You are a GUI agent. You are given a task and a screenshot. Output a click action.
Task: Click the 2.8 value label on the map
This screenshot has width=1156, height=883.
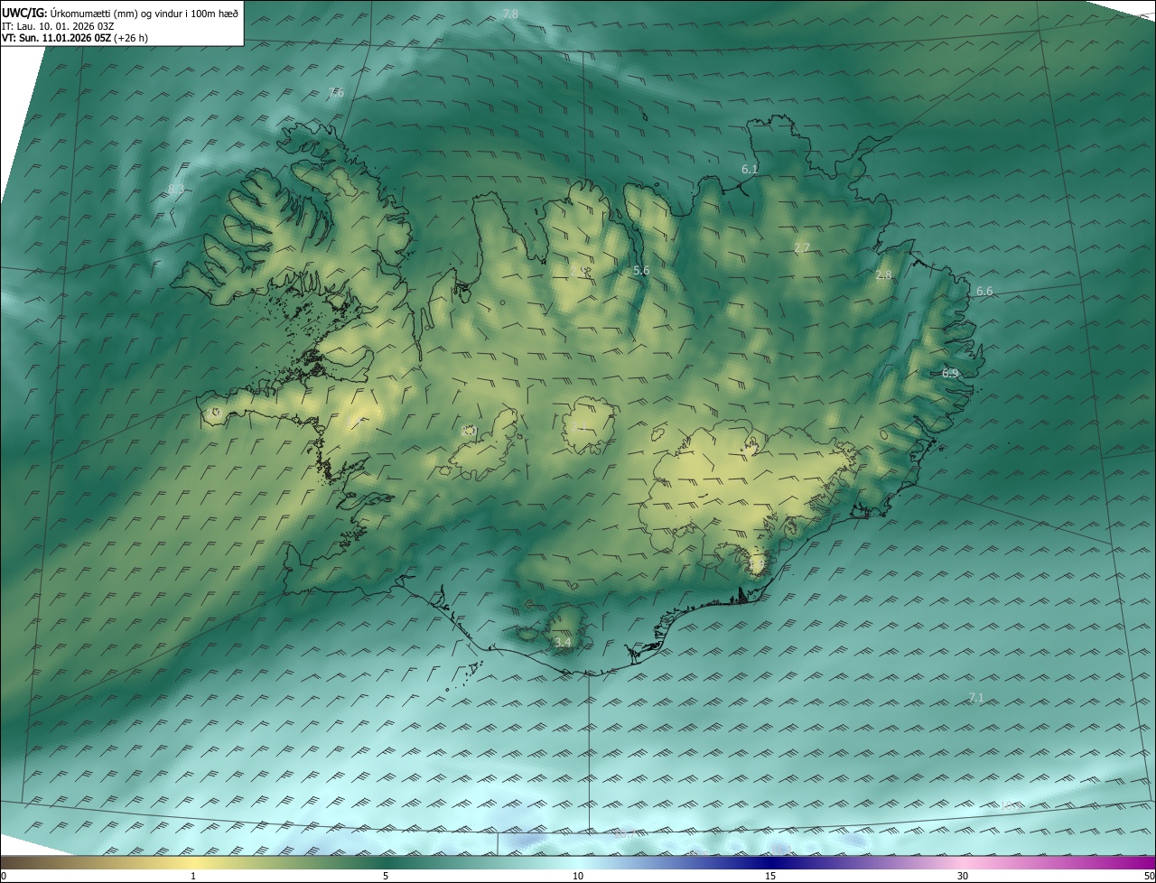883,274
